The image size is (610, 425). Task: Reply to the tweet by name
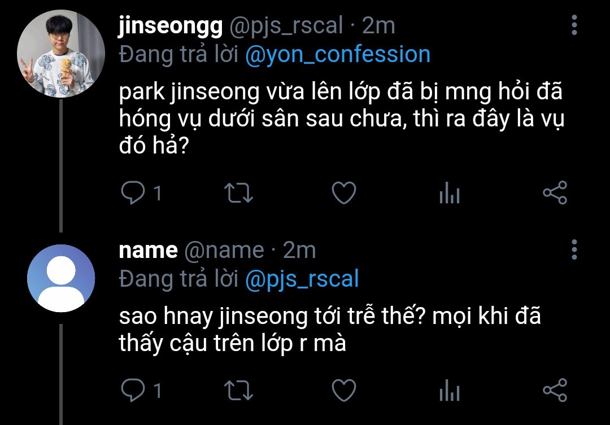133,391
